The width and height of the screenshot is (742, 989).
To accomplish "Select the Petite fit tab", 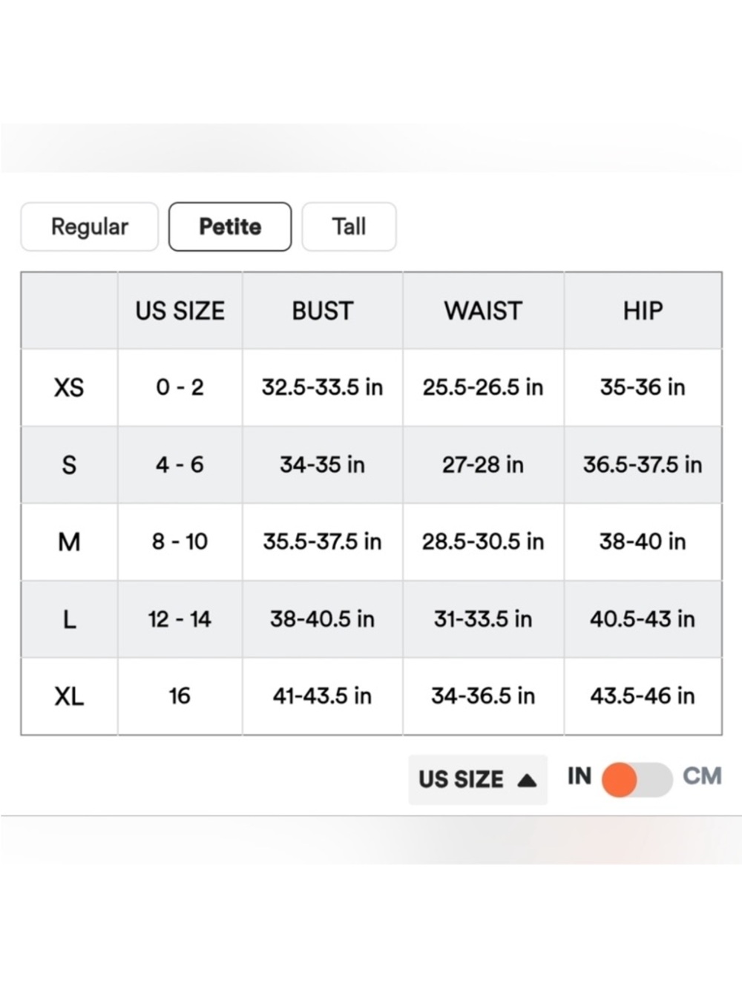I will point(230,226).
